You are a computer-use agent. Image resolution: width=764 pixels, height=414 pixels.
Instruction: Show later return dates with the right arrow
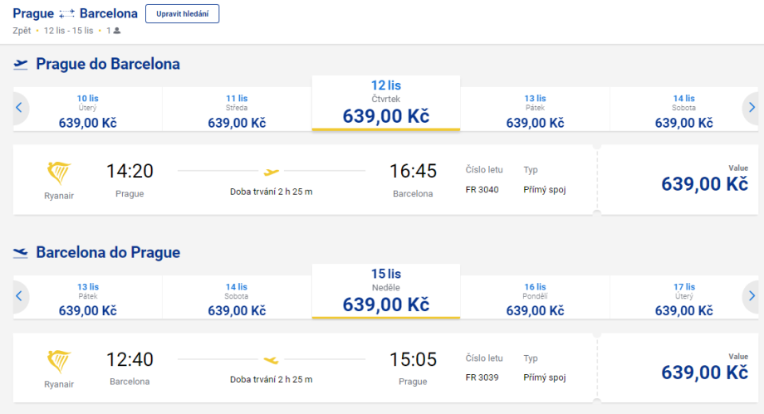[751, 295]
